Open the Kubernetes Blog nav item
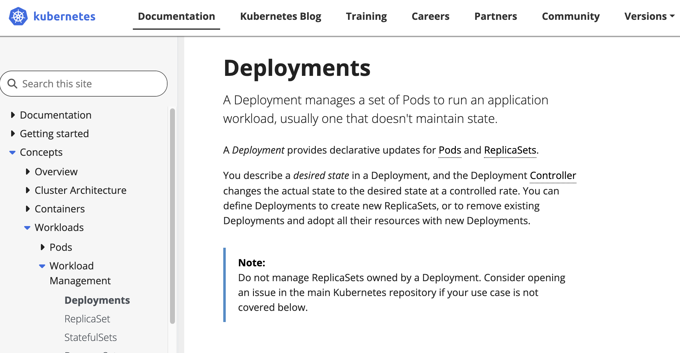 [x=281, y=16]
